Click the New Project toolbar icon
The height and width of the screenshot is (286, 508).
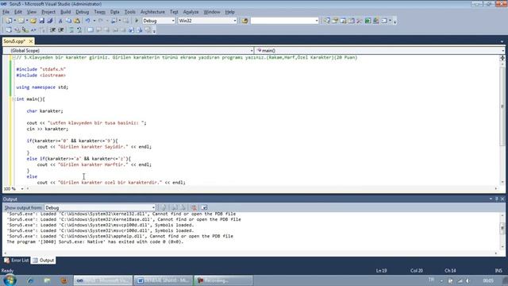pyautogui.click(x=9, y=21)
